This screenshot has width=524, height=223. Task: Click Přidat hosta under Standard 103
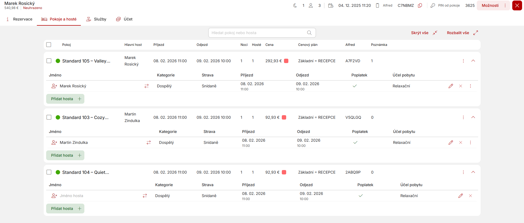pyautogui.click(x=65, y=155)
